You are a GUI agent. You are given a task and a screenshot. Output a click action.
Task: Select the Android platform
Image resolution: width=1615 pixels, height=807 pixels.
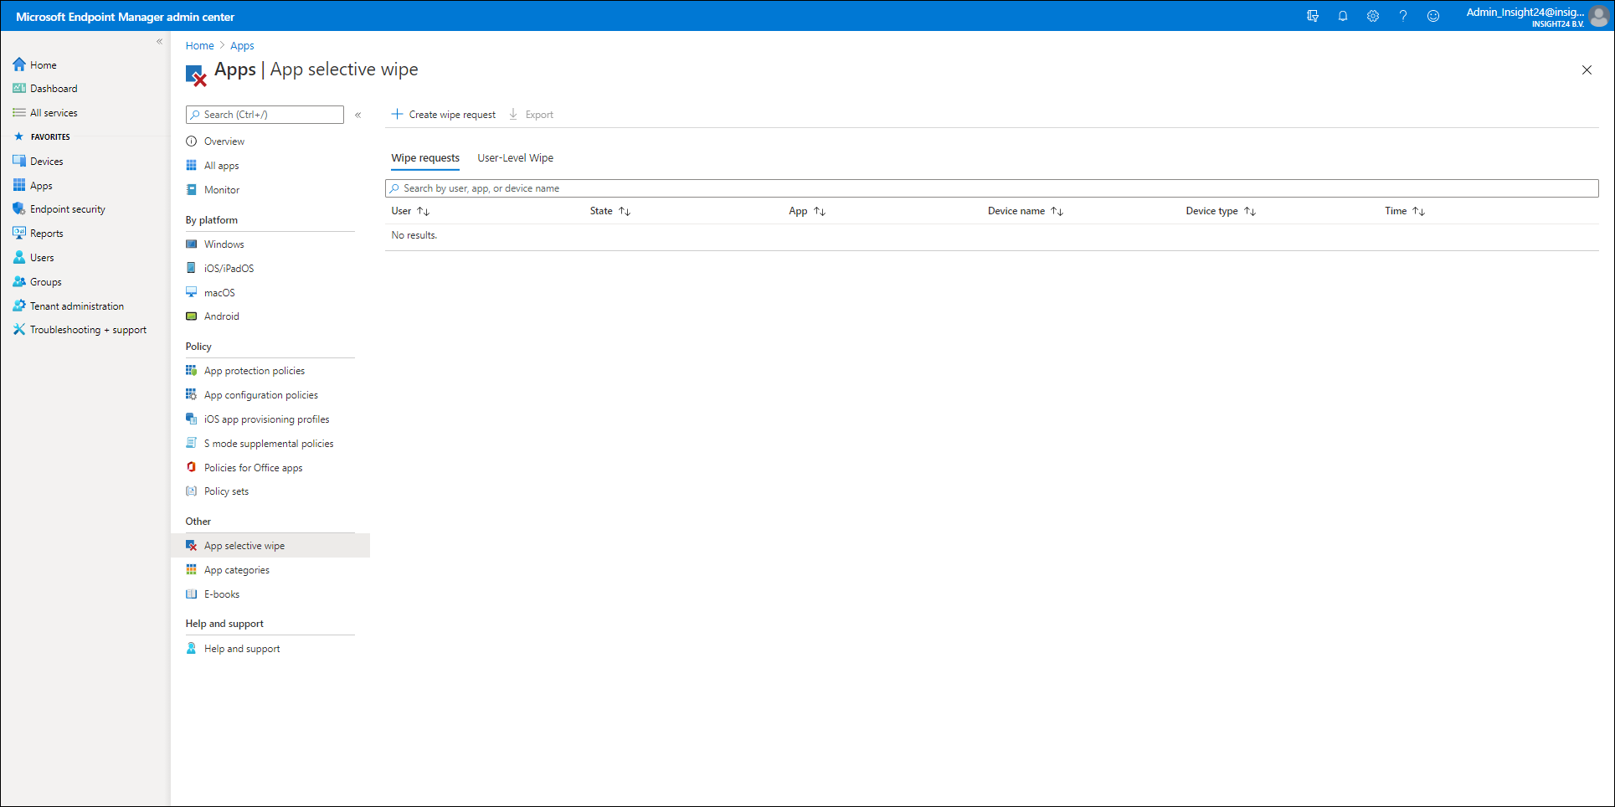pos(221,316)
